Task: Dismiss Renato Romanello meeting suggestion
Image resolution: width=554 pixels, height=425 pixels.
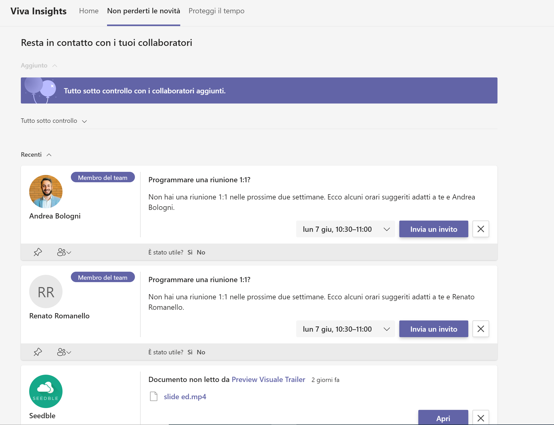Action: coord(481,329)
